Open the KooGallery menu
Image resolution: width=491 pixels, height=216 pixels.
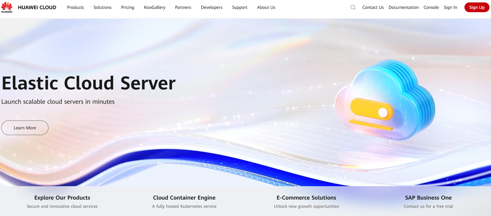[x=155, y=7]
